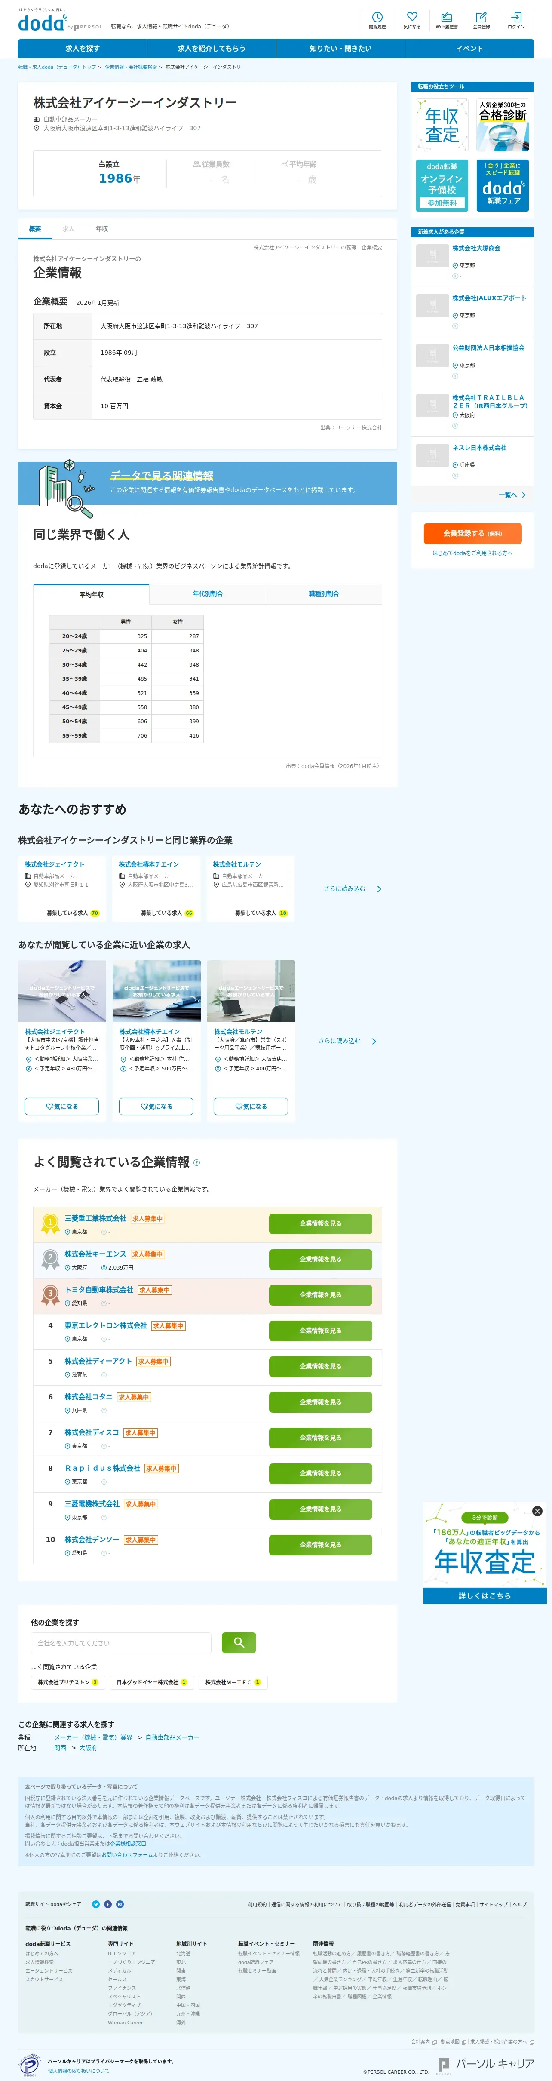
Task: Open 株式会社大塚商会 in new job companies
Action: click(x=476, y=248)
